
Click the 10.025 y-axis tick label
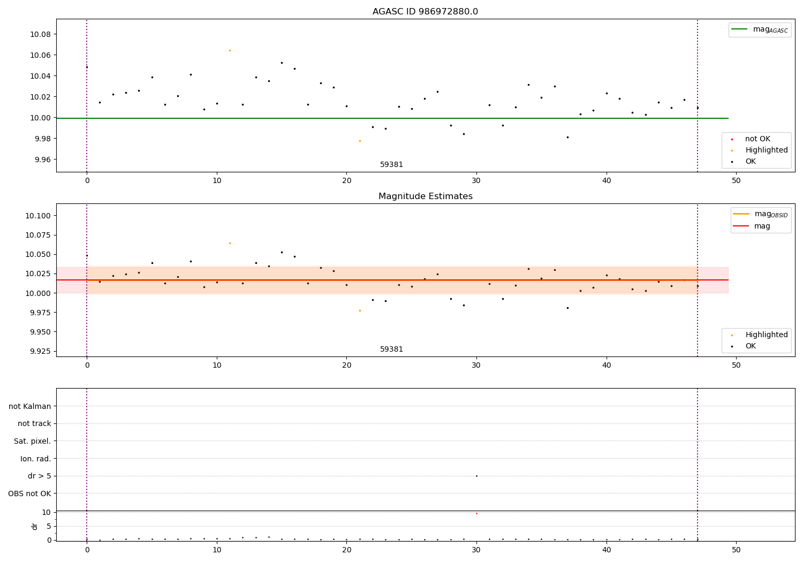(x=38, y=274)
